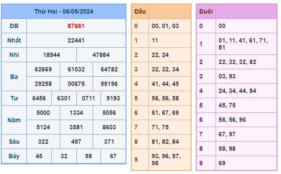
Task: Select Đuôi row 1 values starting 01, 11
Action: pyautogui.click(x=243, y=44)
